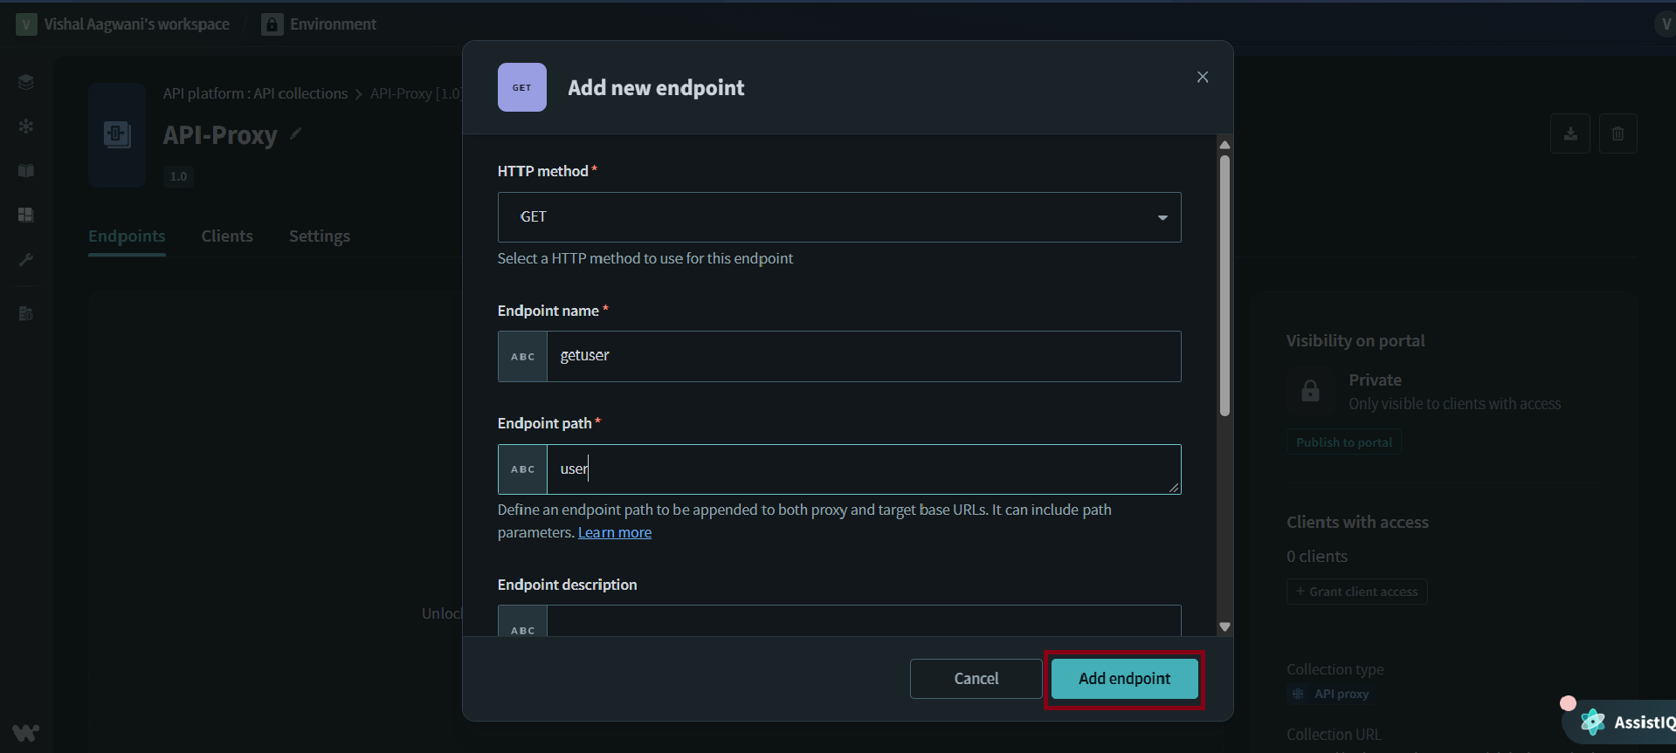The width and height of the screenshot is (1676, 753).
Task: Click the '0 clients' text
Action: 1317,557
